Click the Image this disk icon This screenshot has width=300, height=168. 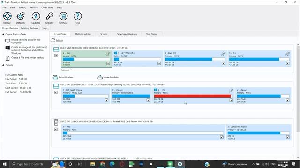(x=100, y=77)
